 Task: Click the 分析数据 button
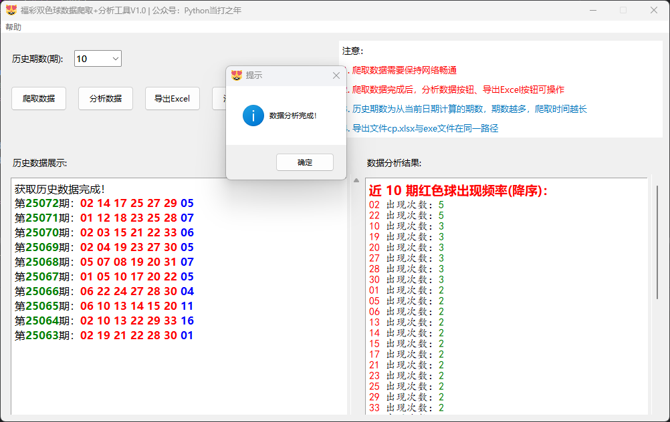pyautogui.click(x=106, y=99)
